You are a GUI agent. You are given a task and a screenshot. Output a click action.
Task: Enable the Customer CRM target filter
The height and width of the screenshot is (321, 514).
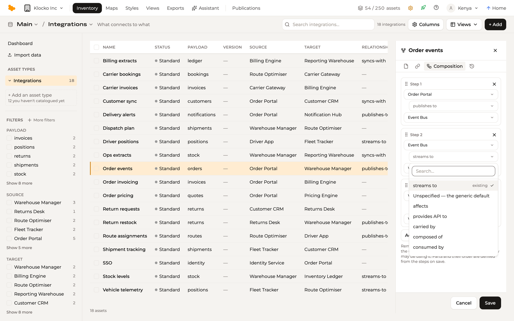click(x=9, y=303)
